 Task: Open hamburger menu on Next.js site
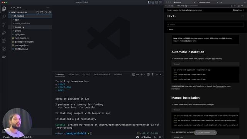point(242,16)
